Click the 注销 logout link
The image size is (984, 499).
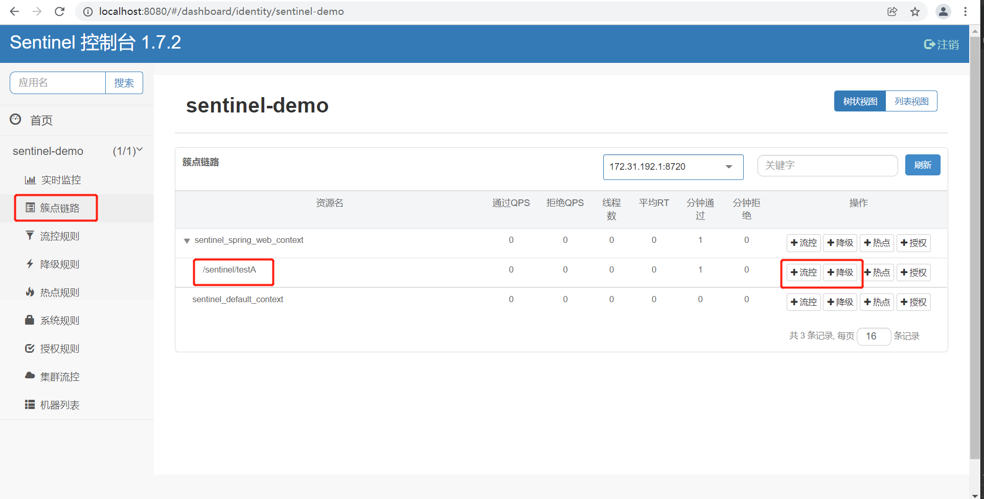(x=942, y=44)
